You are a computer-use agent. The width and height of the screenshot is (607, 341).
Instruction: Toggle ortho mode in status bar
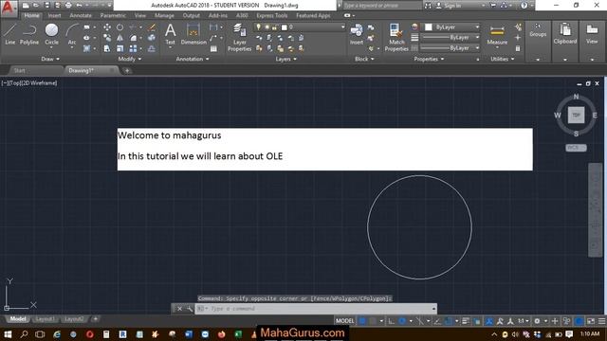coord(392,321)
